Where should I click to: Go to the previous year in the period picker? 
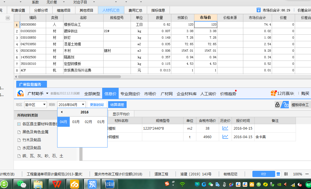[62, 112]
